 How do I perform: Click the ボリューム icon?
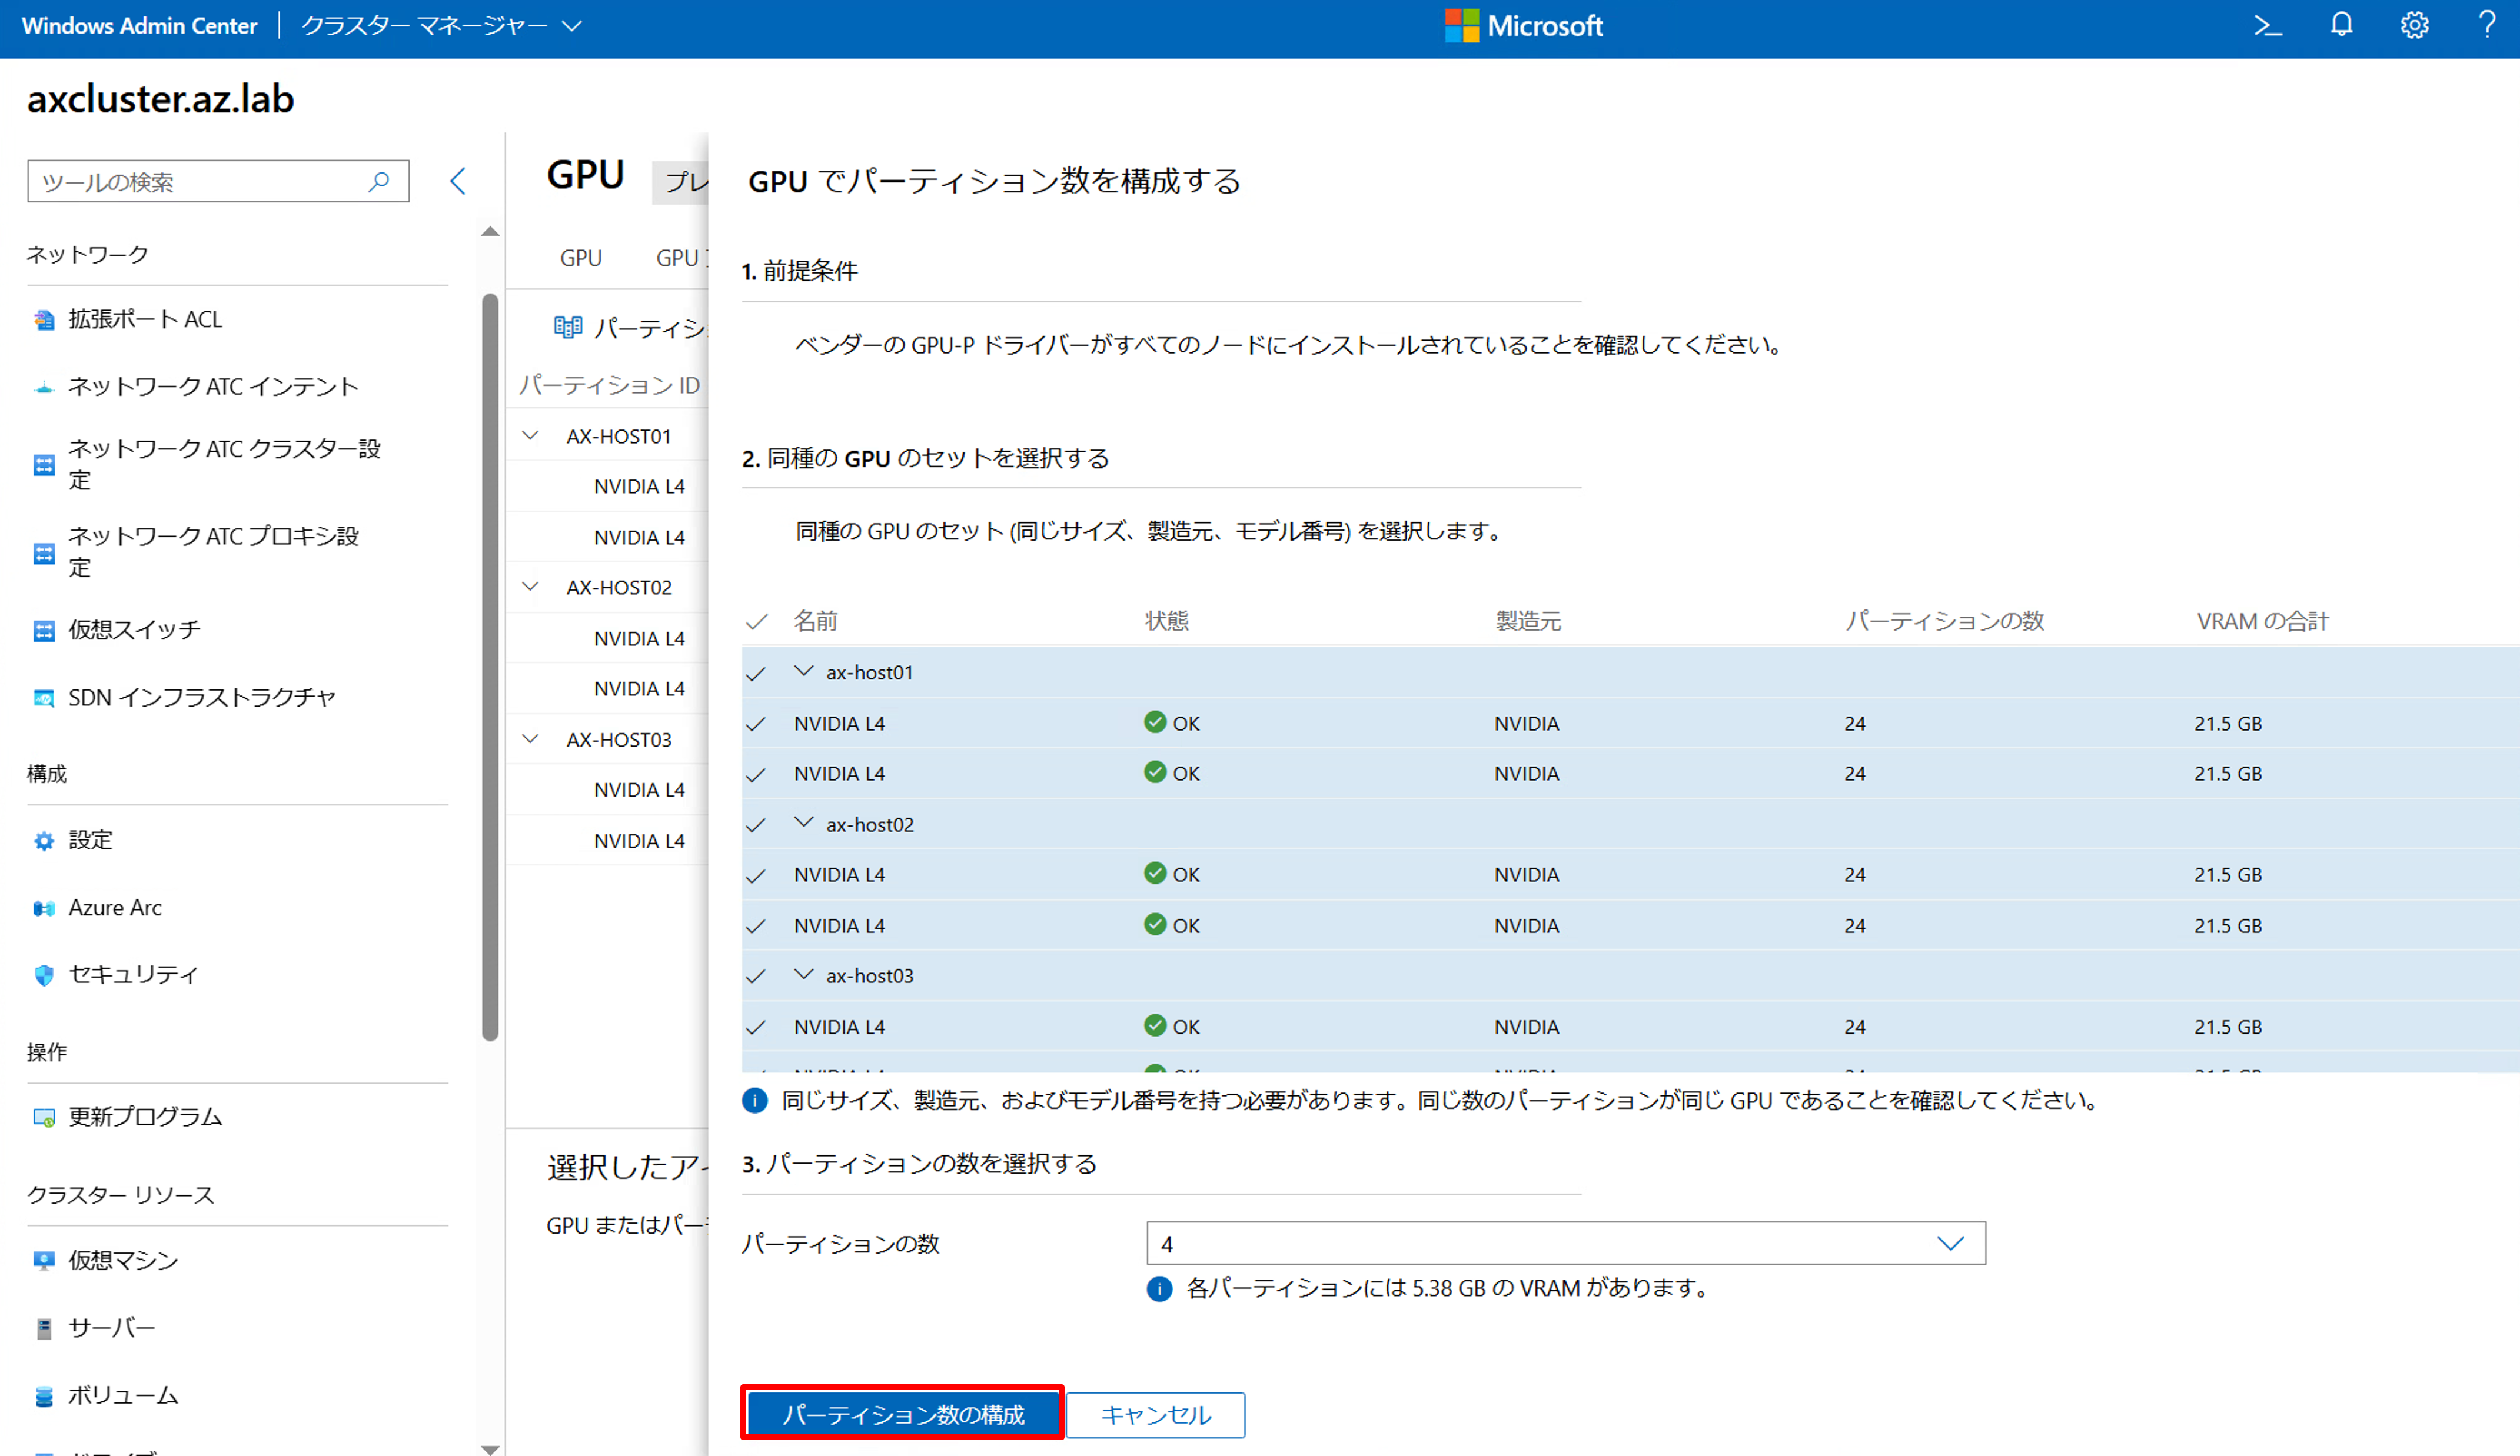coord(44,1396)
